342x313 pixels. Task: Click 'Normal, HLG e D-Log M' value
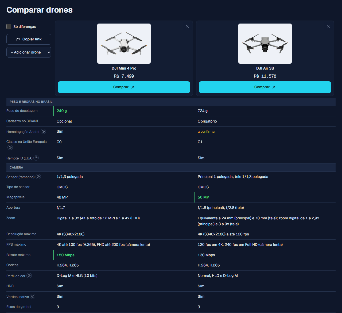click(x=218, y=276)
